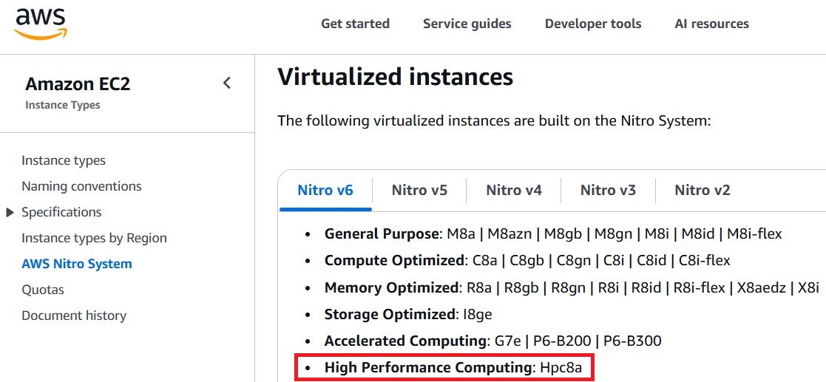Switch to the Nitro v3 tab

pyautogui.click(x=608, y=190)
